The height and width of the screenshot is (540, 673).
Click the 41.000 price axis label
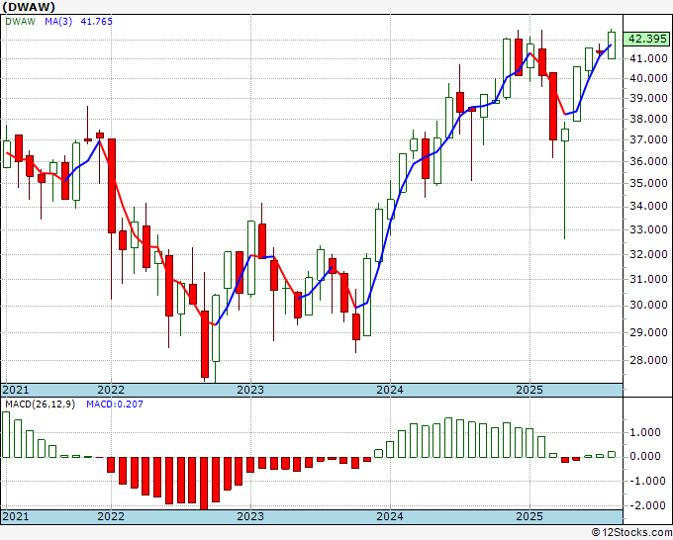coord(648,58)
